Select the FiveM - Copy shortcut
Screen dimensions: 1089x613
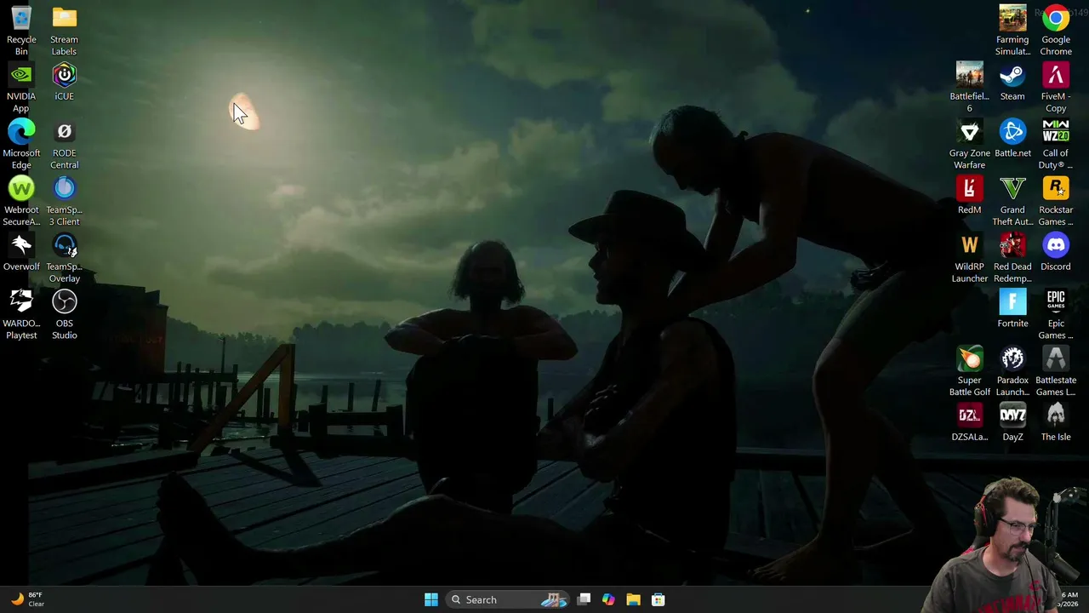1056,87
